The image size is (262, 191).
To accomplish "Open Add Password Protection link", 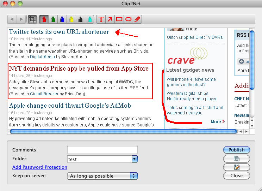I will point(40,167).
